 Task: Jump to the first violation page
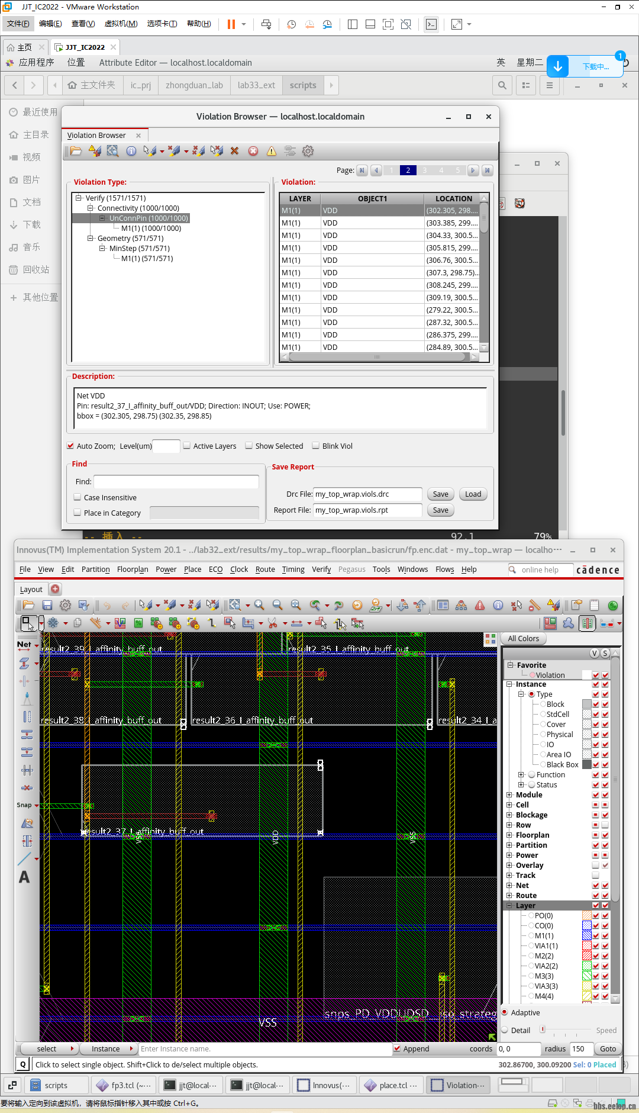[x=362, y=171]
